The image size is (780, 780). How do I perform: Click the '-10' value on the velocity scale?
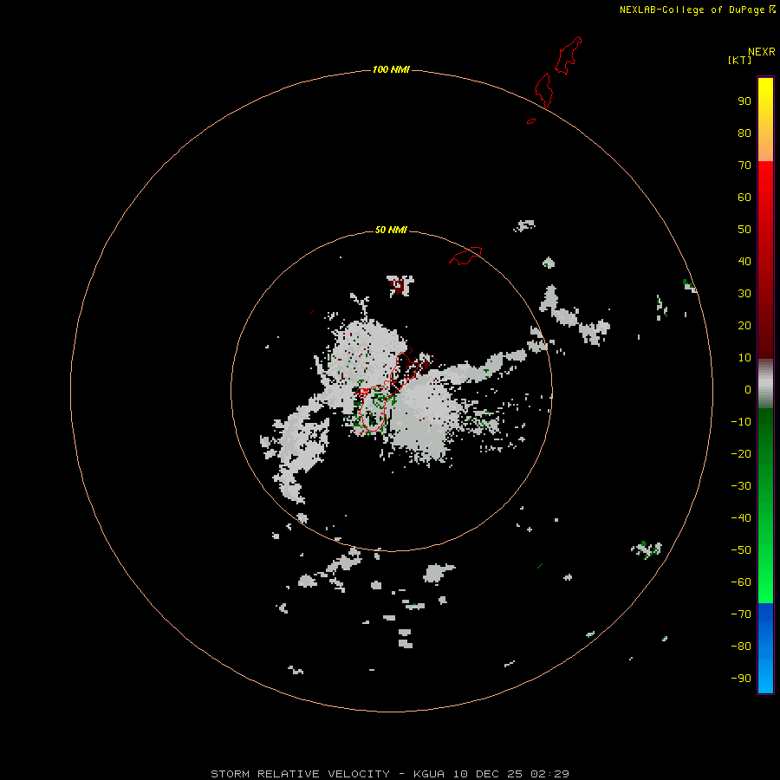[x=741, y=422]
